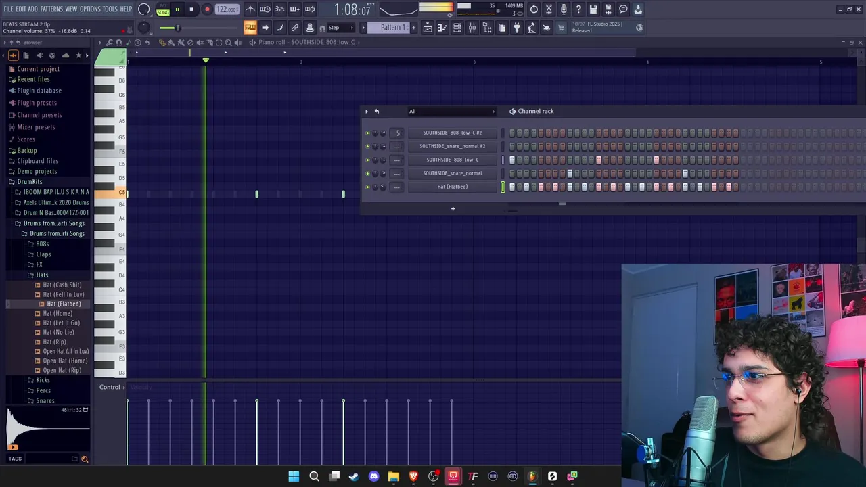Open the FL Studio shop cart icon
Screen dimensions: 866x487
(x=561, y=28)
